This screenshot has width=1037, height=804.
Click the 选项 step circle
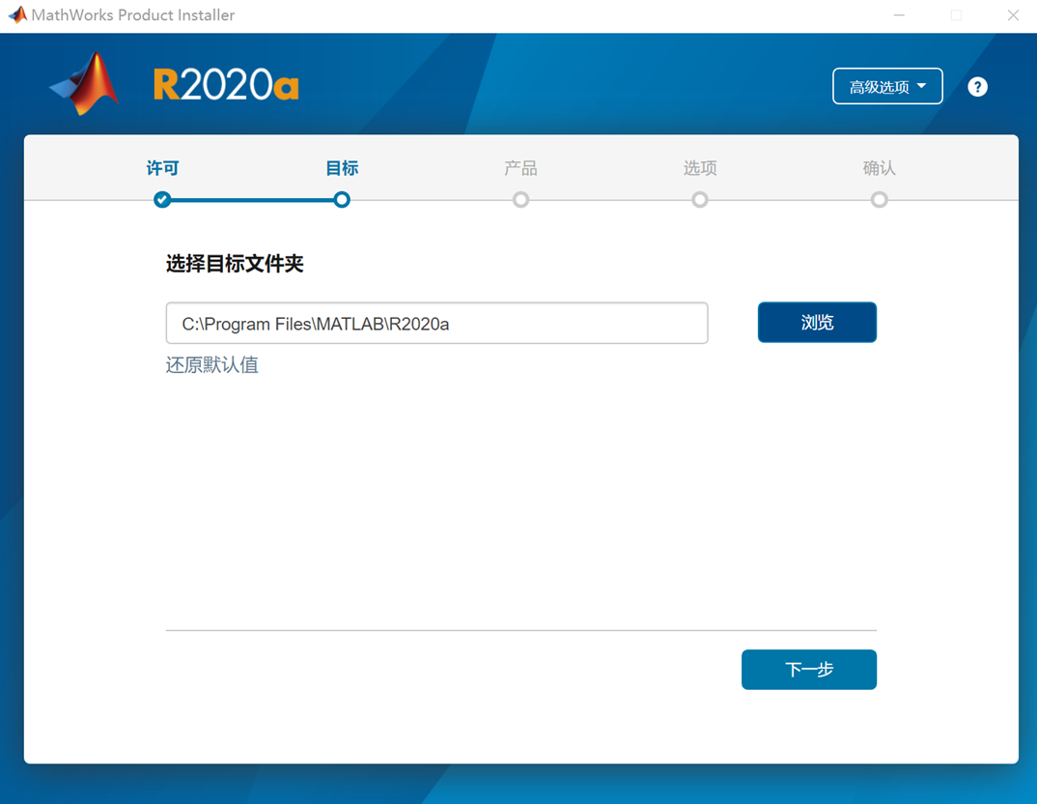tap(700, 199)
